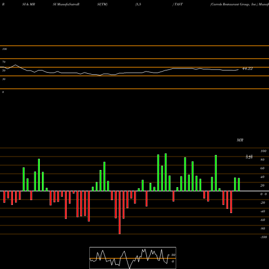The height and width of the screenshot is (269, 269).
Task: Click the 'SI & MR' header text
Action: (29, 4)
